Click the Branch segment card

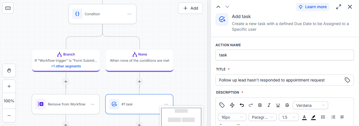(66, 60)
